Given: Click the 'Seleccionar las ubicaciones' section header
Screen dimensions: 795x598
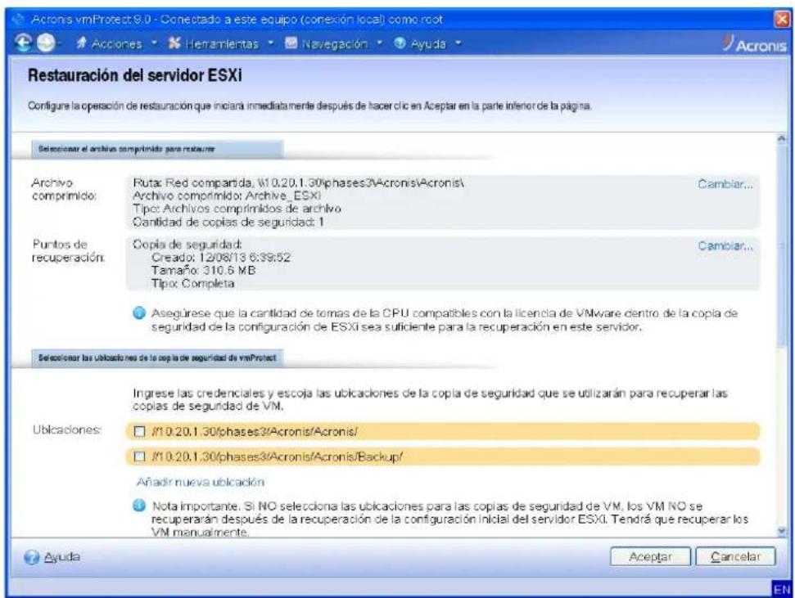Looking at the screenshot, I should [157, 357].
